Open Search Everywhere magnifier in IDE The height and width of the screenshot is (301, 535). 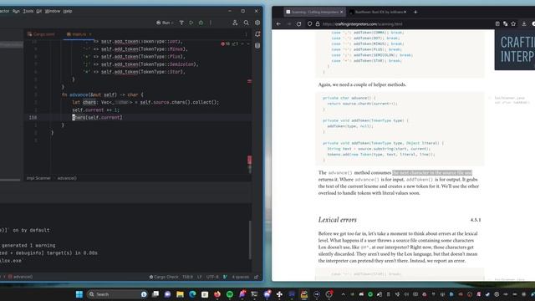pos(246,23)
